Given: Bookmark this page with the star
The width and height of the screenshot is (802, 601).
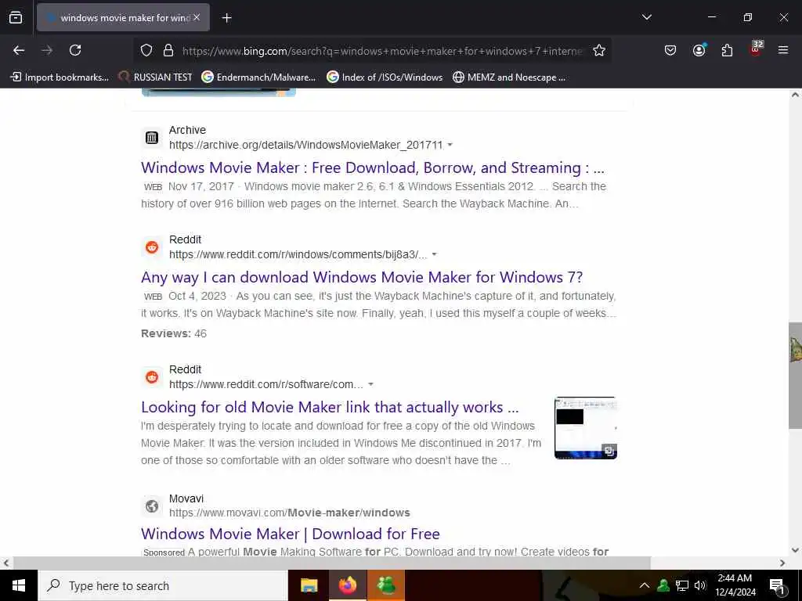Looking at the screenshot, I should 599,50.
